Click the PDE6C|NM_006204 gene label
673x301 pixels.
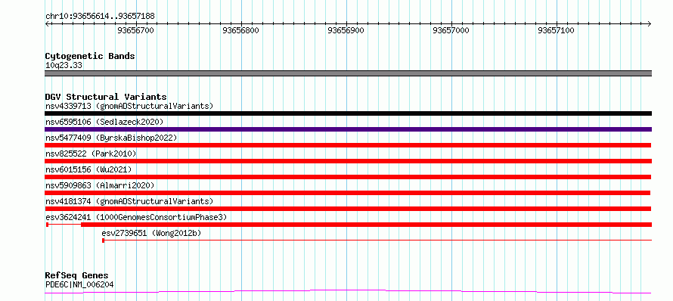pos(79,284)
